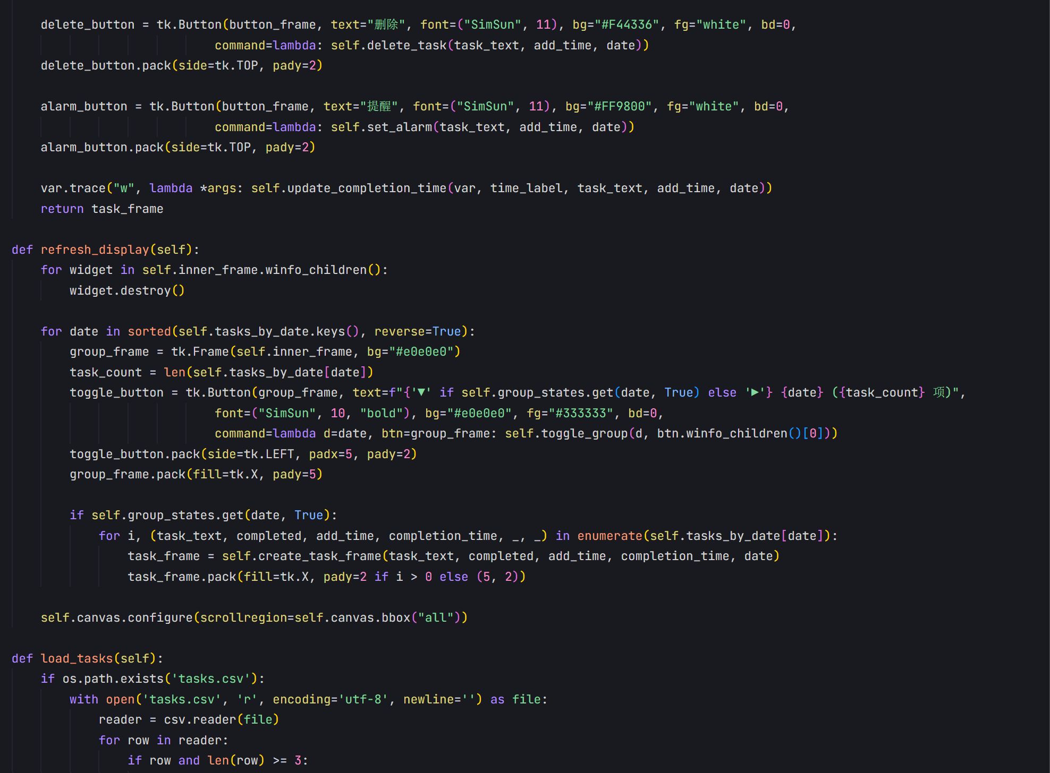Click the os.path.exists call
Viewport: 1050px width, 773px height.
[x=113, y=678]
